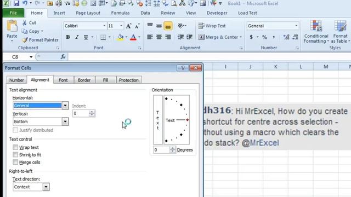Click the Copy button in Clipboard group
The width and height of the screenshot is (351, 197).
pos(32,31)
